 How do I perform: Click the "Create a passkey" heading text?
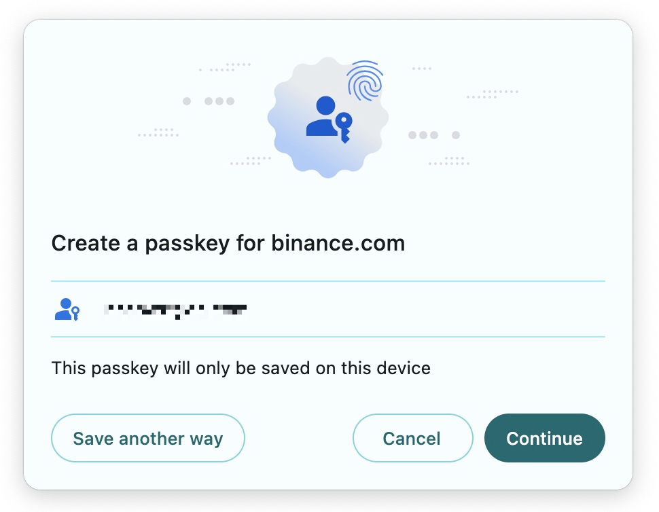(x=141, y=243)
